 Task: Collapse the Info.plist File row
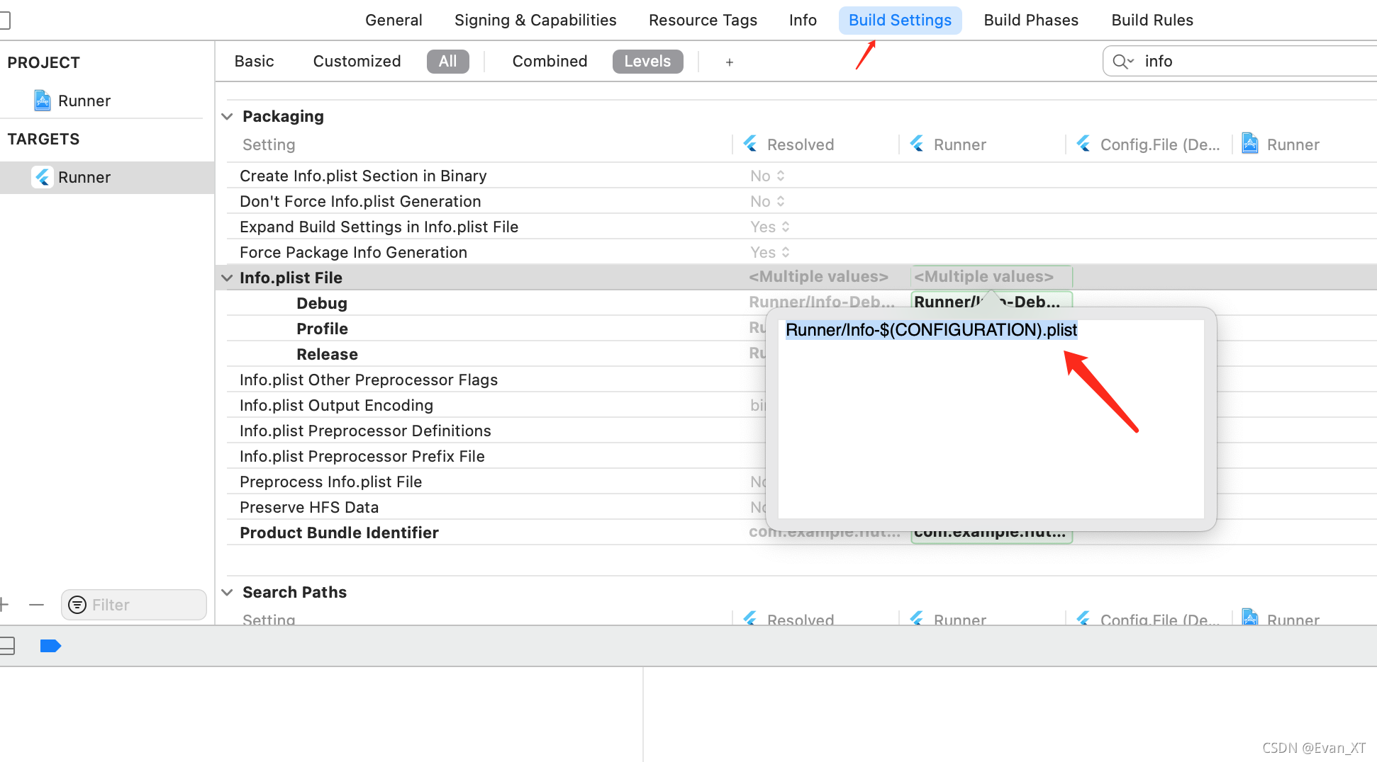(227, 278)
